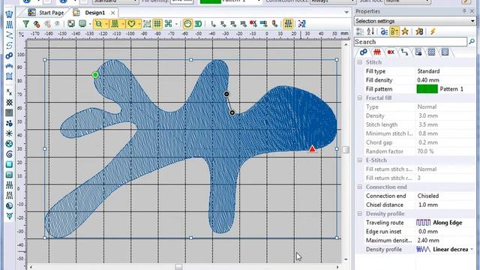The width and height of the screenshot is (480, 270).
Task: Sort properties alphabetically with A-Z icon
Action: point(370,31)
